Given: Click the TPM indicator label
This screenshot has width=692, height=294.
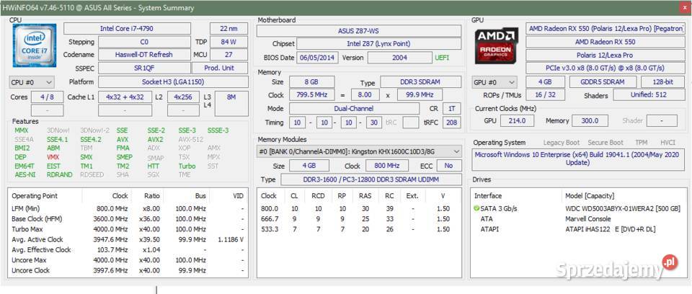Looking at the screenshot, I should 641,143.
